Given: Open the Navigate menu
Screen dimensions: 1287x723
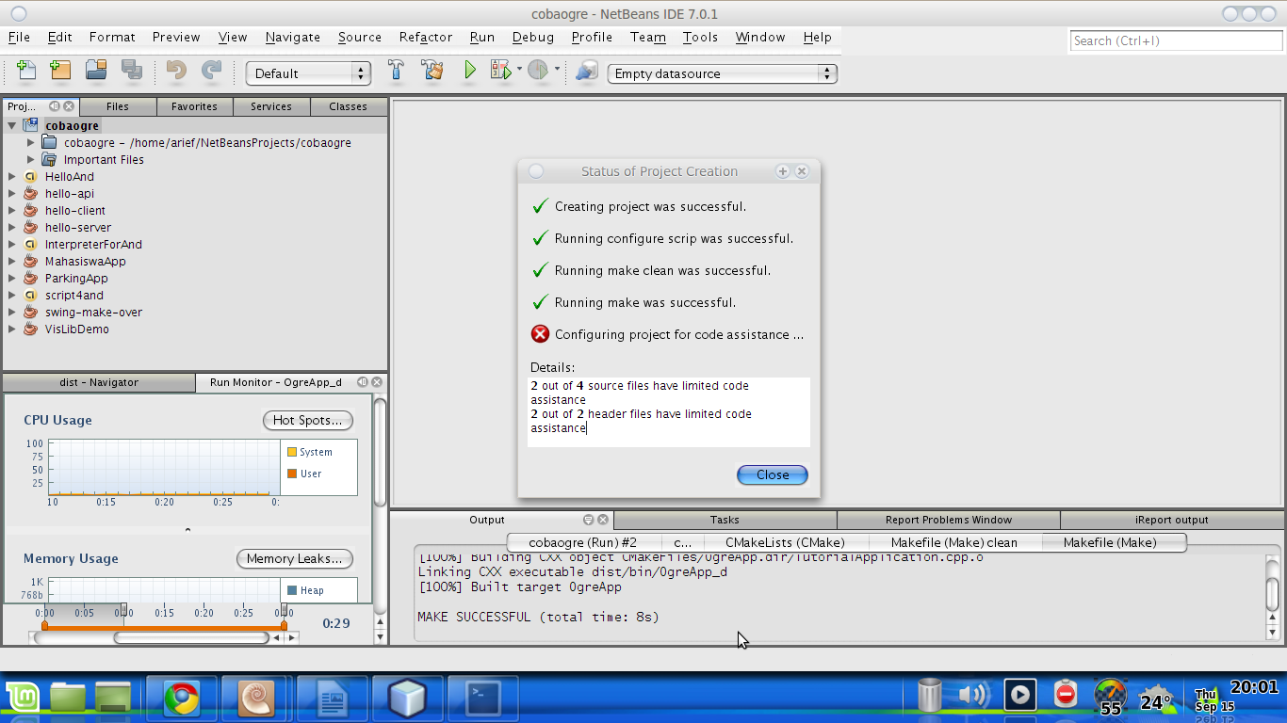Looking at the screenshot, I should coord(293,37).
